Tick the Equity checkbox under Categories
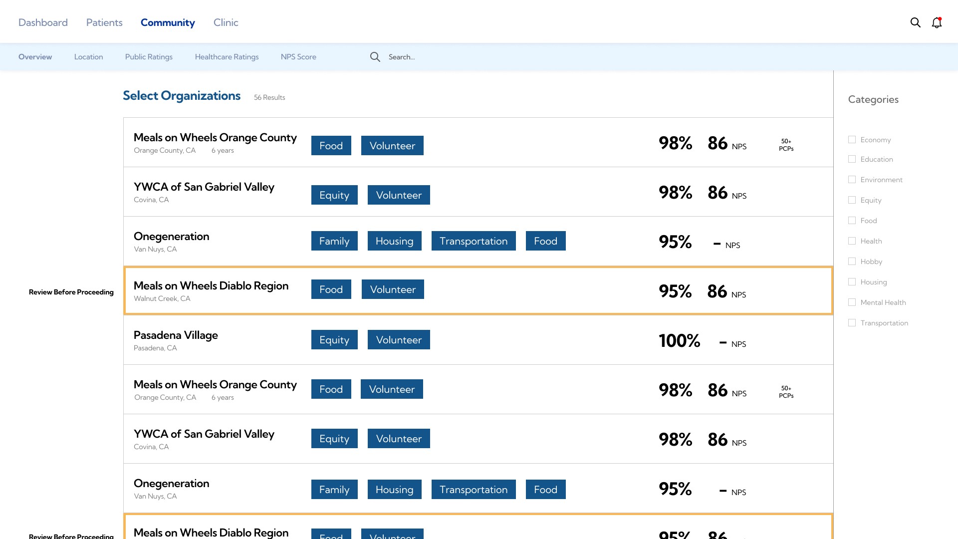The image size is (958, 539). point(852,200)
